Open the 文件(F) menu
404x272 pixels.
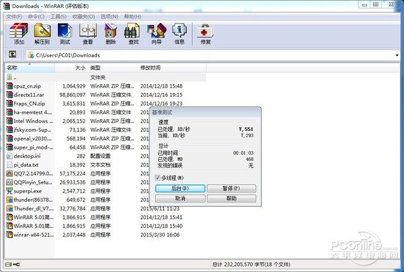[14, 16]
